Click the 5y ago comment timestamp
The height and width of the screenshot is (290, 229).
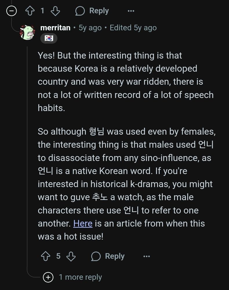[89, 28]
